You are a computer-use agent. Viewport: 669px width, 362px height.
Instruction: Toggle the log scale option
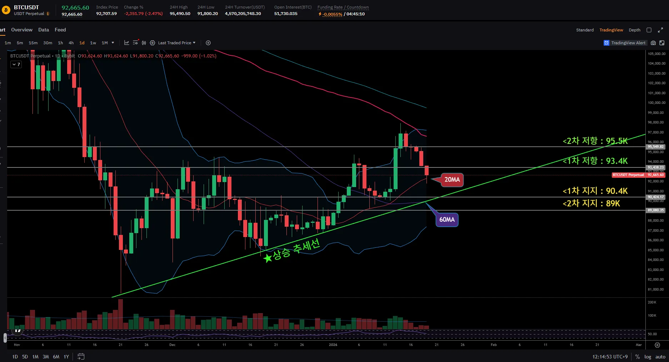648,357
